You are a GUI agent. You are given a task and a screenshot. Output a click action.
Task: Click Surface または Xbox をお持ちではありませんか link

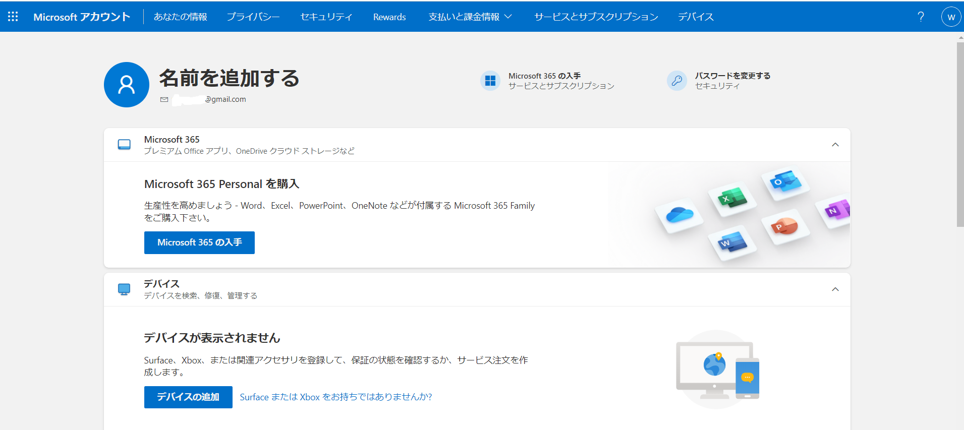click(x=336, y=397)
